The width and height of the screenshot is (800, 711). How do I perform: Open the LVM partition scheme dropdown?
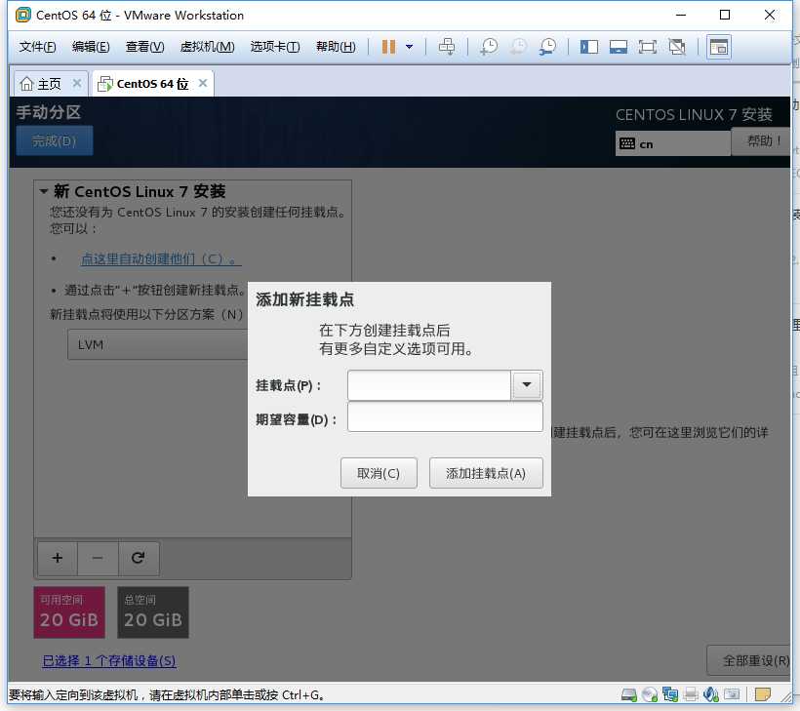(158, 345)
